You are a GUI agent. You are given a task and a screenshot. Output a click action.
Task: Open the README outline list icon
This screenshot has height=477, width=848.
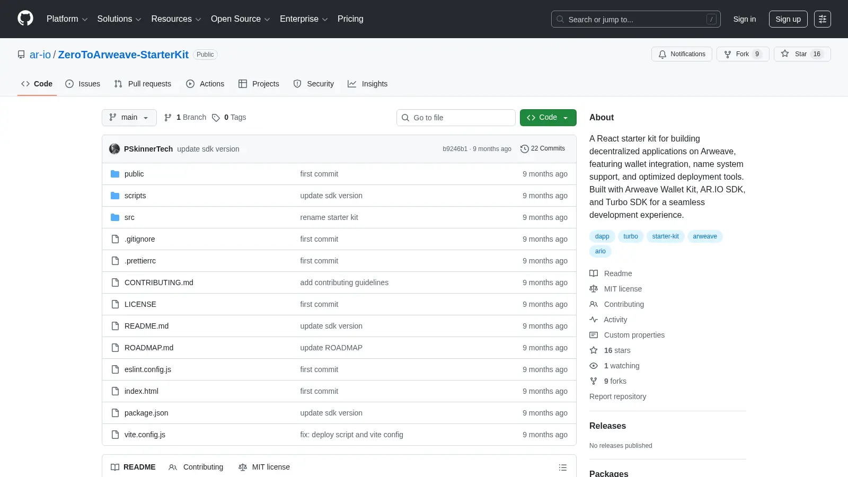(x=563, y=467)
